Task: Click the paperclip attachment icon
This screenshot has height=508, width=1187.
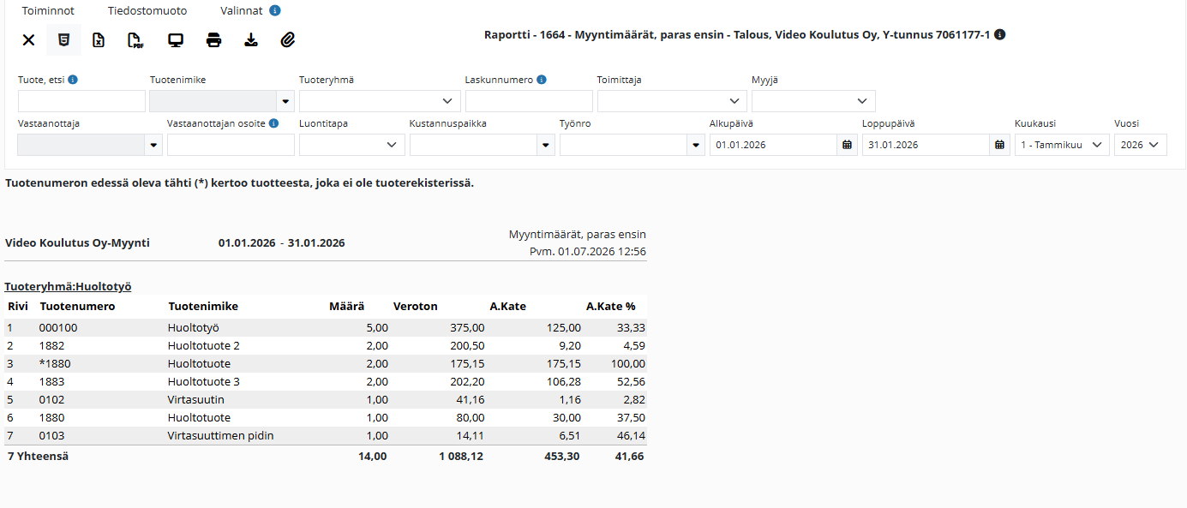Action: [x=288, y=39]
